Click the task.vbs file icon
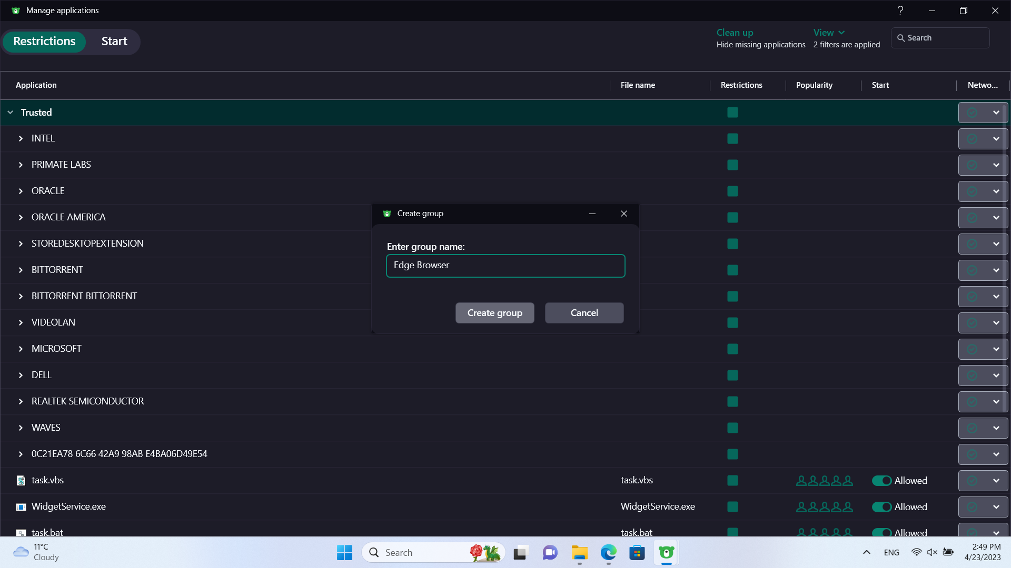Viewport: 1011px width, 568px height. pyautogui.click(x=21, y=480)
